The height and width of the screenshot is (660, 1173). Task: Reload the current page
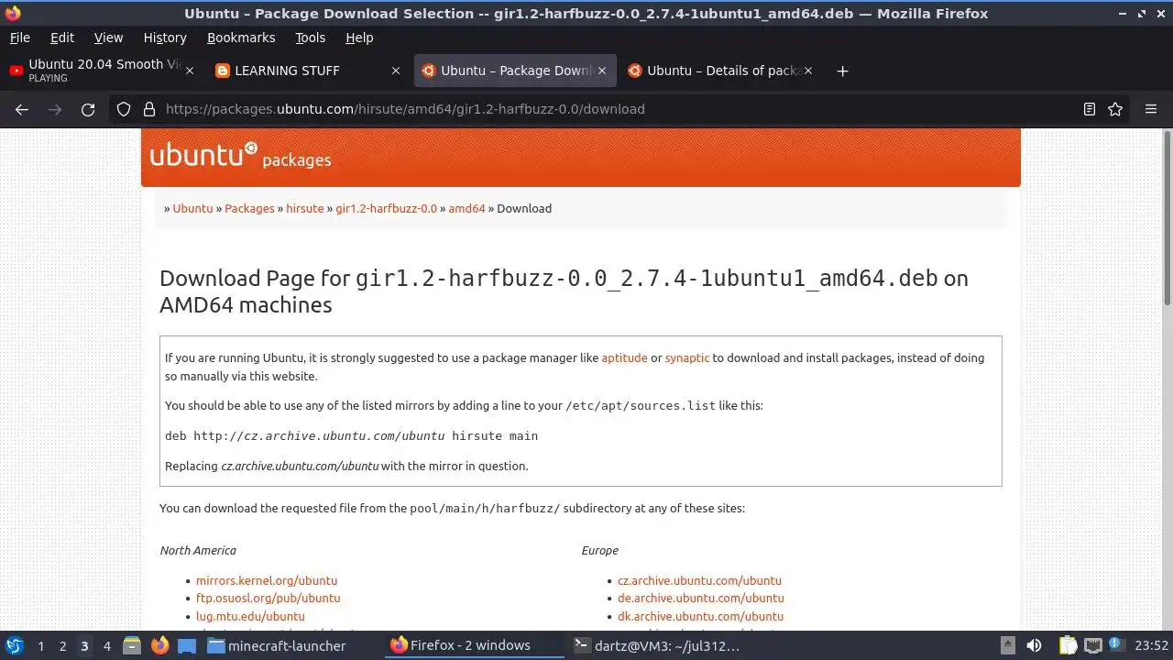pyautogui.click(x=88, y=109)
